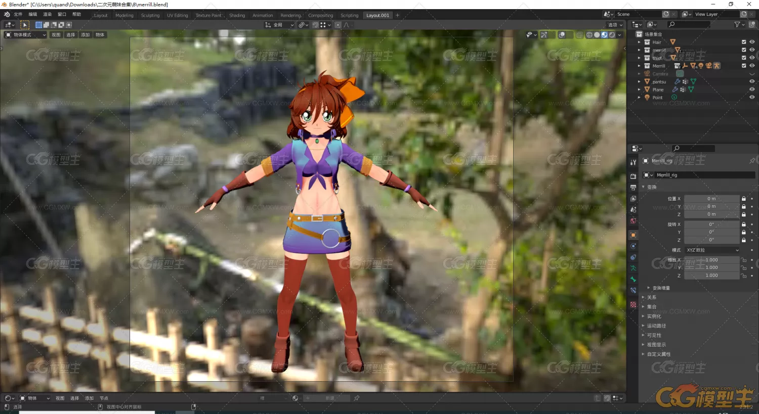Expand the pantsu object tree row
The width and height of the screenshot is (759, 414).
pyautogui.click(x=639, y=81)
